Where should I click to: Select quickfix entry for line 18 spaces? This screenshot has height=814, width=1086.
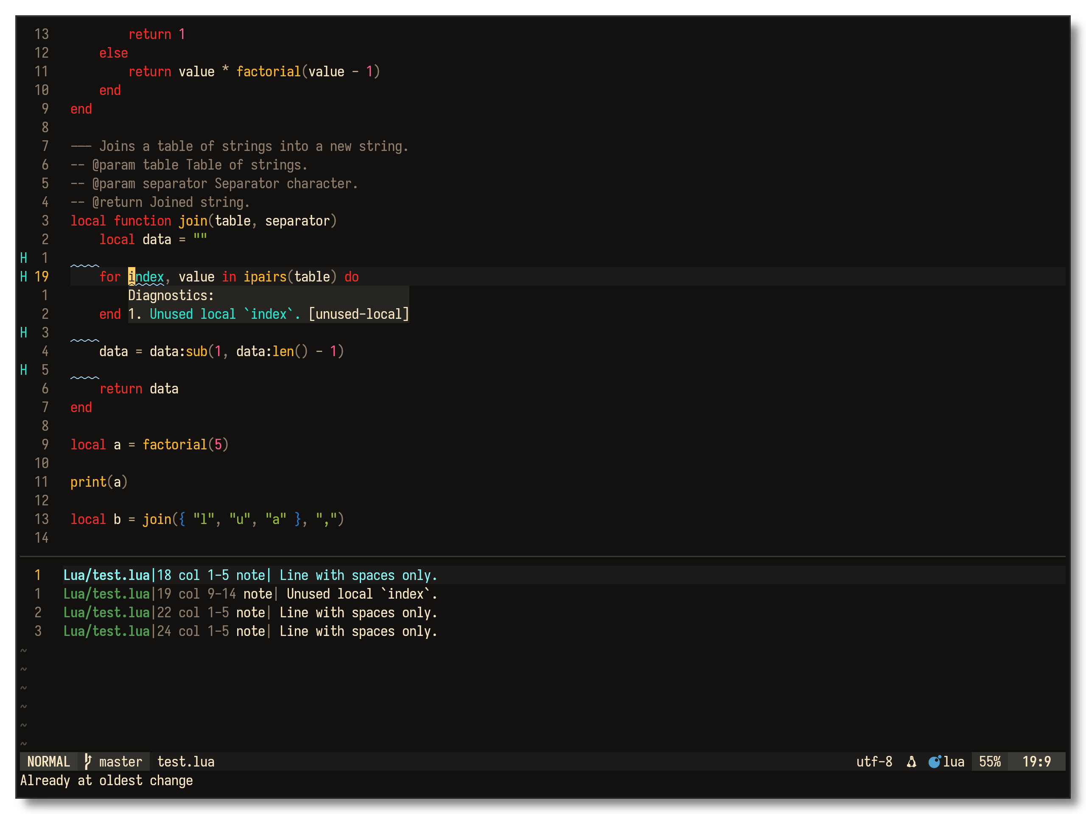click(x=250, y=575)
